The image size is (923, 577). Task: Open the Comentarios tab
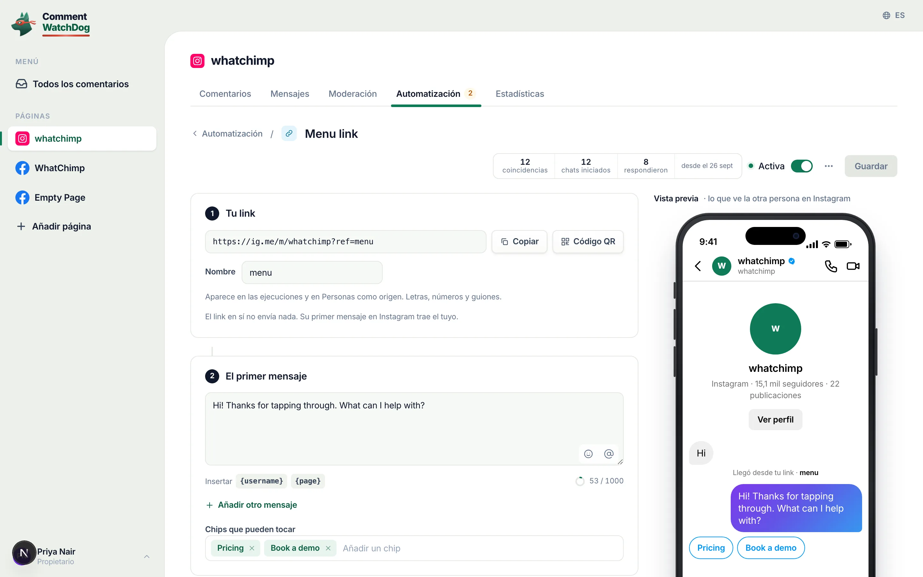pyautogui.click(x=225, y=94)
